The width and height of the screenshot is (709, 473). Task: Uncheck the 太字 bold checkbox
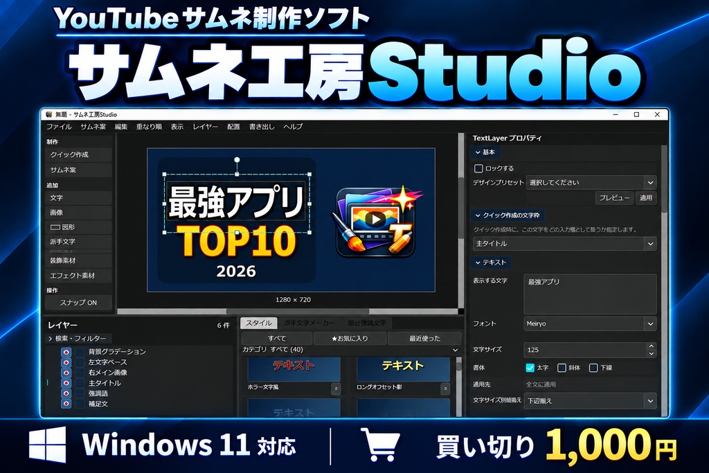point(530,368)
